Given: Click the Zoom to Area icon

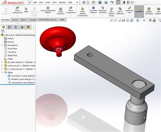Looking at the screenshot, I should point(115,20).
